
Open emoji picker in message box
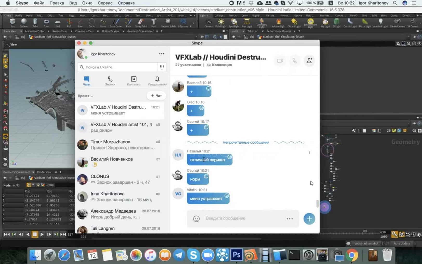point(196,219)
